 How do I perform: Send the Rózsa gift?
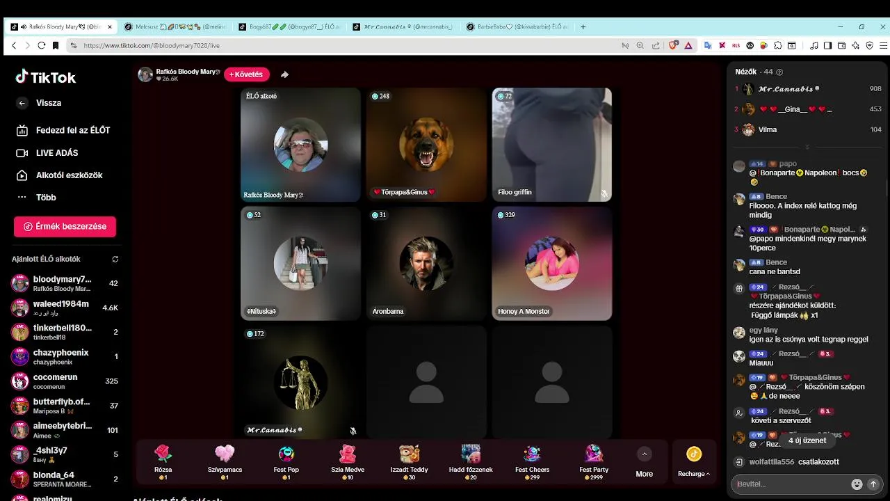[x=163, y=461]
